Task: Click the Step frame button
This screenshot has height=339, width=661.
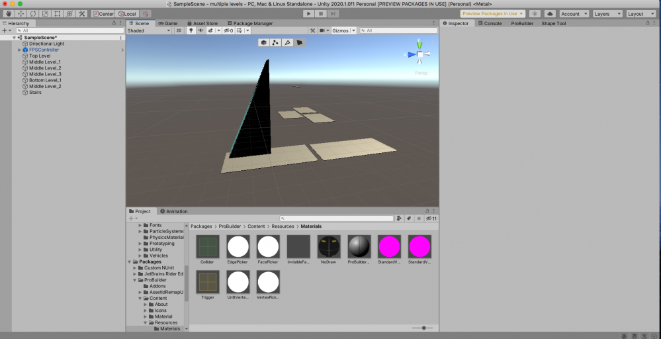Action: click(333, 14)
